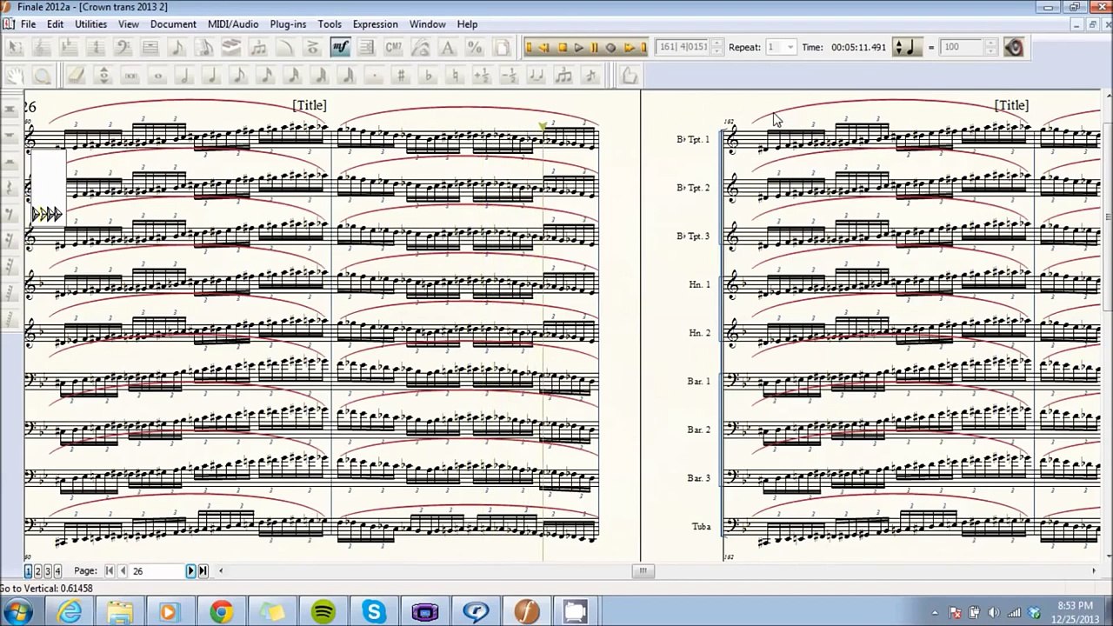Pause playback
1113x626 pixels.
point(594,47)
